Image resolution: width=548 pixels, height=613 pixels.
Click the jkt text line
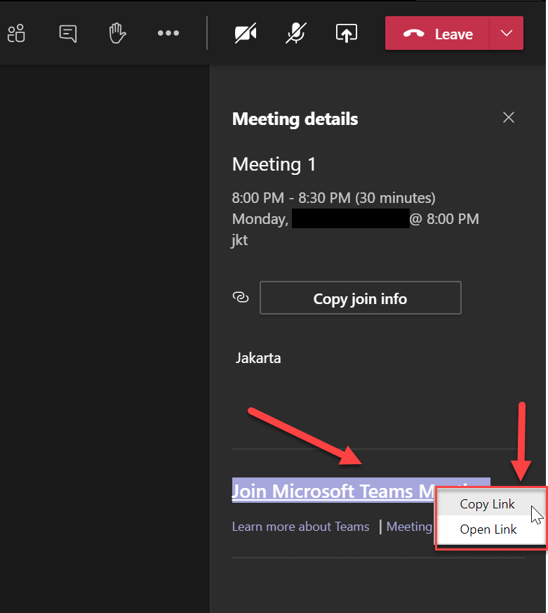pyautogui.click(x=239, y=239)
